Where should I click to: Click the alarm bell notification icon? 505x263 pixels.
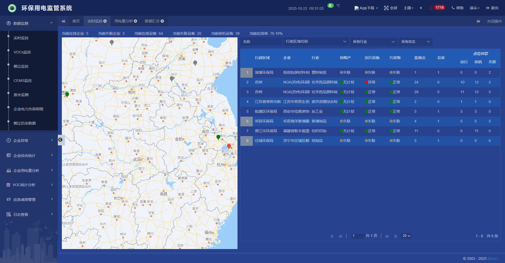tap(431, 8)
